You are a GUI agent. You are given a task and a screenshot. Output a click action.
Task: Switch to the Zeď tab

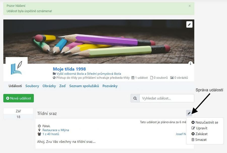(x=62, y=86)
